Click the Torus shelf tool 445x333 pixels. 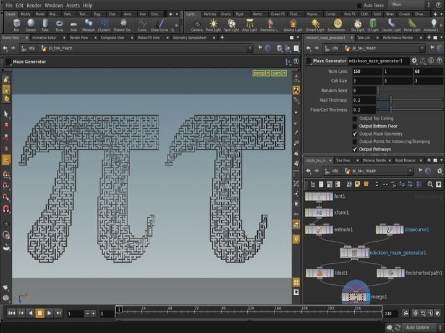[x=59, y=25]
